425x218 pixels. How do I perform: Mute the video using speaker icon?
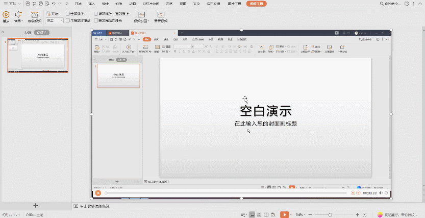pos(381,193)
